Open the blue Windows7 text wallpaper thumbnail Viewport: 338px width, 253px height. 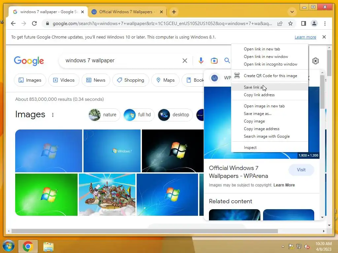click(112, 151)
